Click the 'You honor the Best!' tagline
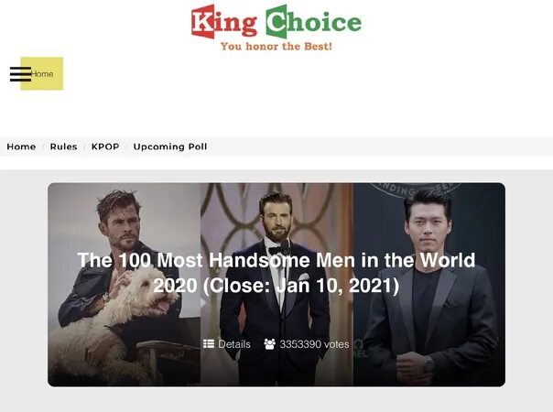Screen dimensions: 553x412 pos(276,46)
